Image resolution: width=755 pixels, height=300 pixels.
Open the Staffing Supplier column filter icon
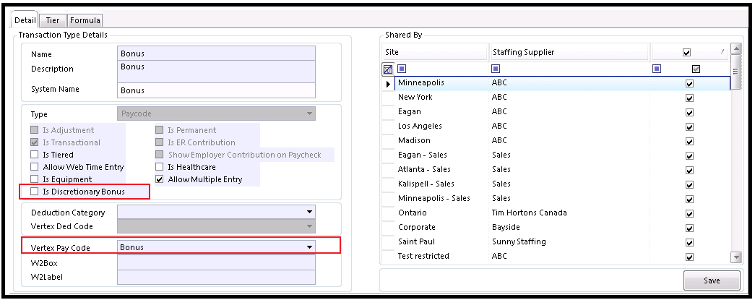pyautogui.click(x=496, y=69)
